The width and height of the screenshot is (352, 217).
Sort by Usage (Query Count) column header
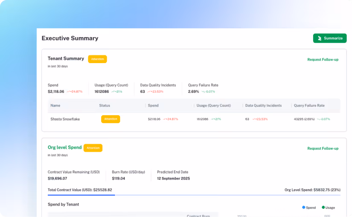point(213,105)
